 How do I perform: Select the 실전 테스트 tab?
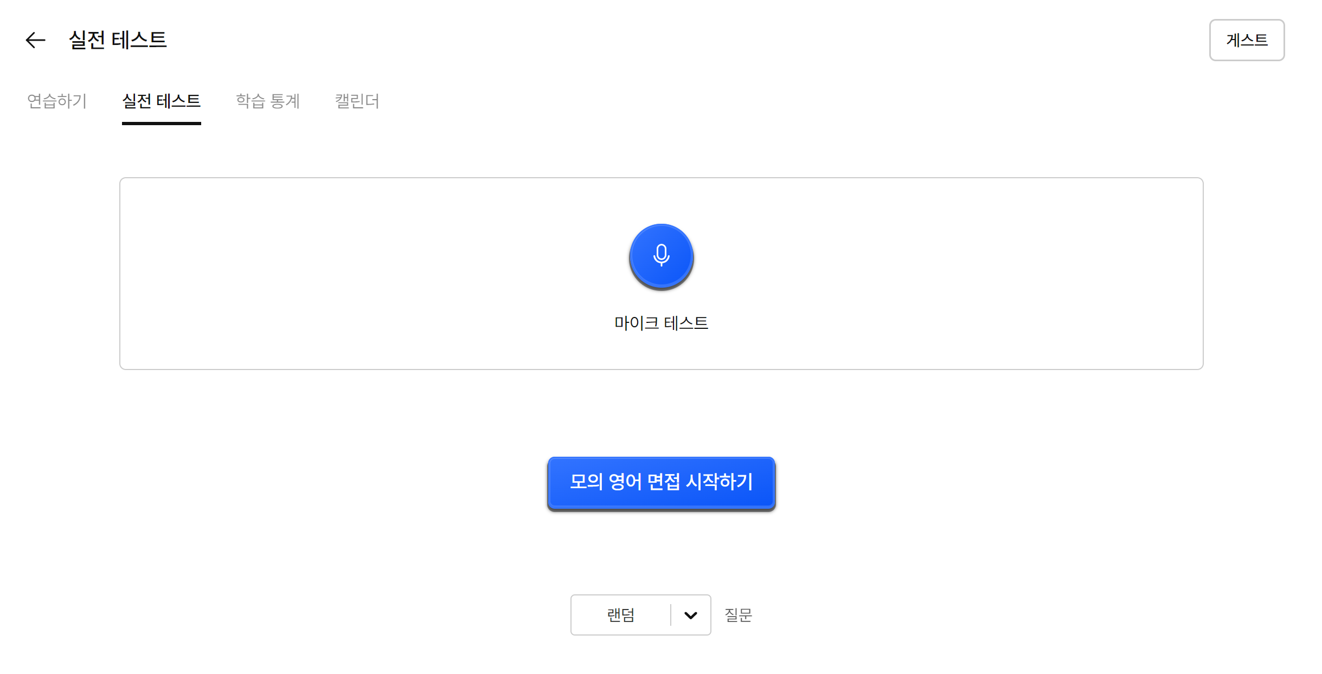pos(161,101)
